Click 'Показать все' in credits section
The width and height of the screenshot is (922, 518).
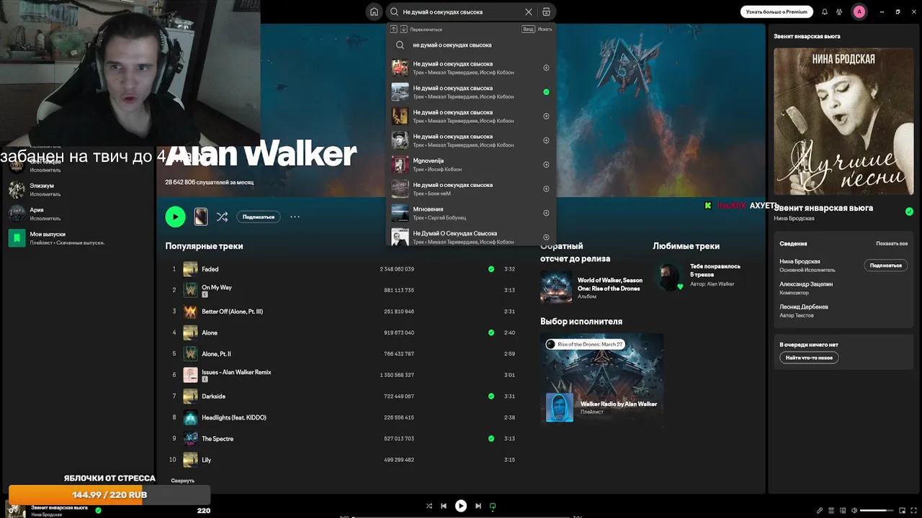pyautogui.click(x=892, y=244)
